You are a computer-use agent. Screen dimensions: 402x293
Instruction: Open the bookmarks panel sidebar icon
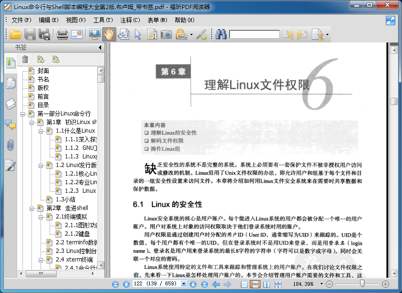point(10,63)
